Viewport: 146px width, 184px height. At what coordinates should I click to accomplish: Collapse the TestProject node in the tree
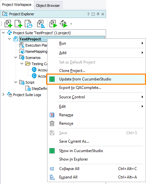(9, 39)
